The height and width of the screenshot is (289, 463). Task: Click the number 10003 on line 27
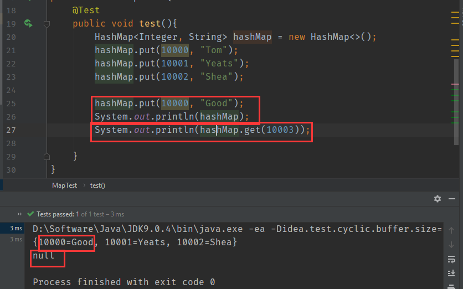[280, 130]
